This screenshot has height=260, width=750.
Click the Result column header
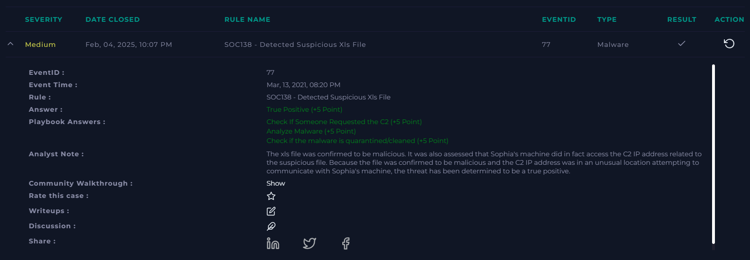(x=682, y=19)
